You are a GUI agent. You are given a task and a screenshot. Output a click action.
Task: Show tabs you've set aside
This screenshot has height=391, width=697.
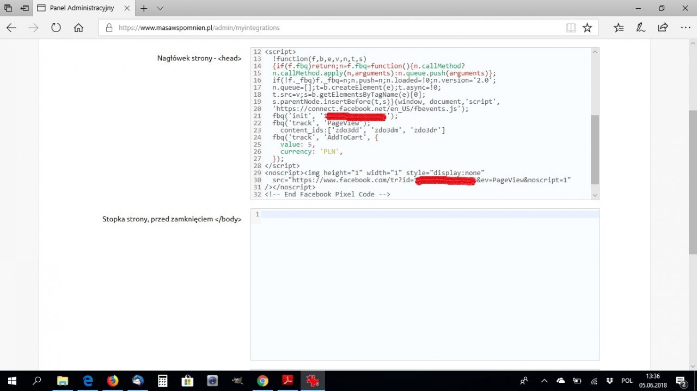(x=8, y=8)
